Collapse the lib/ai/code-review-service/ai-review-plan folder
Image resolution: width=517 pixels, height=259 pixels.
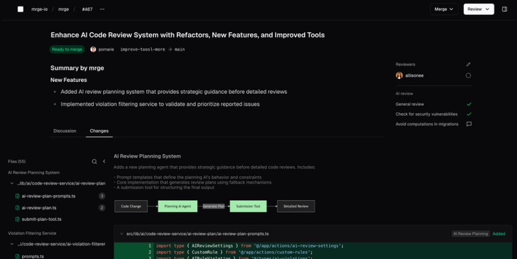coord(12,183)
